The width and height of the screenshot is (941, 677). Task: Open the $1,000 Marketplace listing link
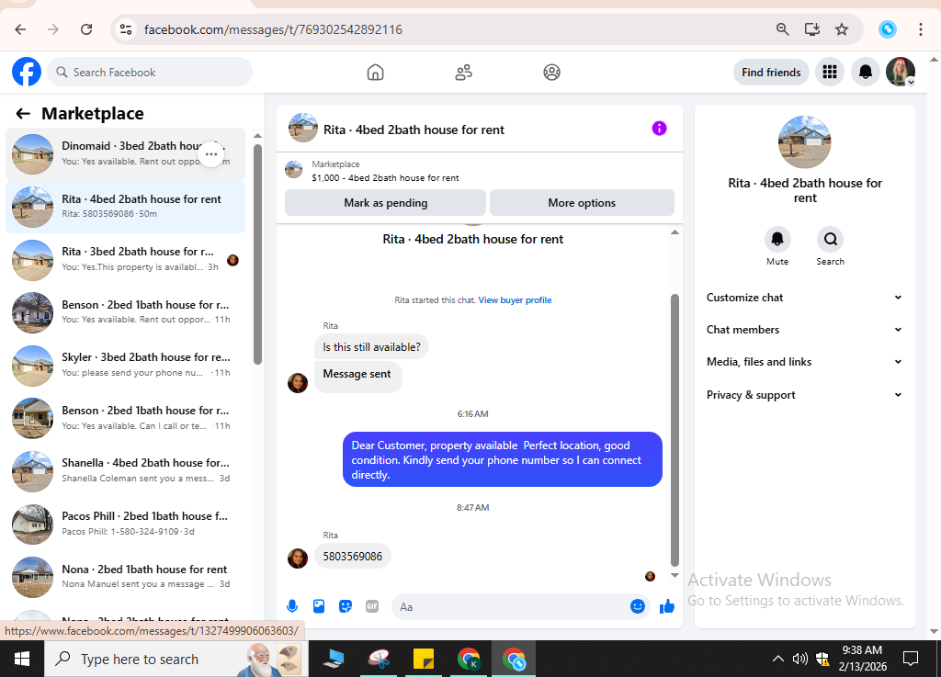385,177
